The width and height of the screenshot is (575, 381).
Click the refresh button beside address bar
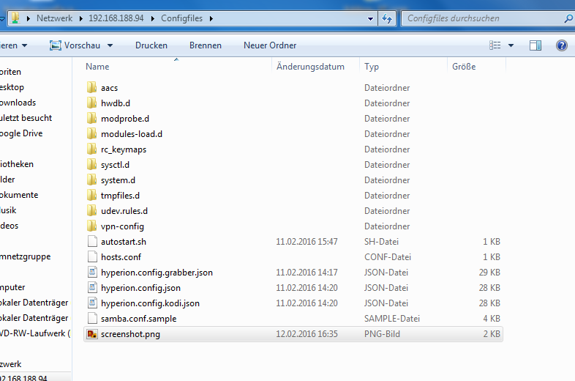click(388, 18)
